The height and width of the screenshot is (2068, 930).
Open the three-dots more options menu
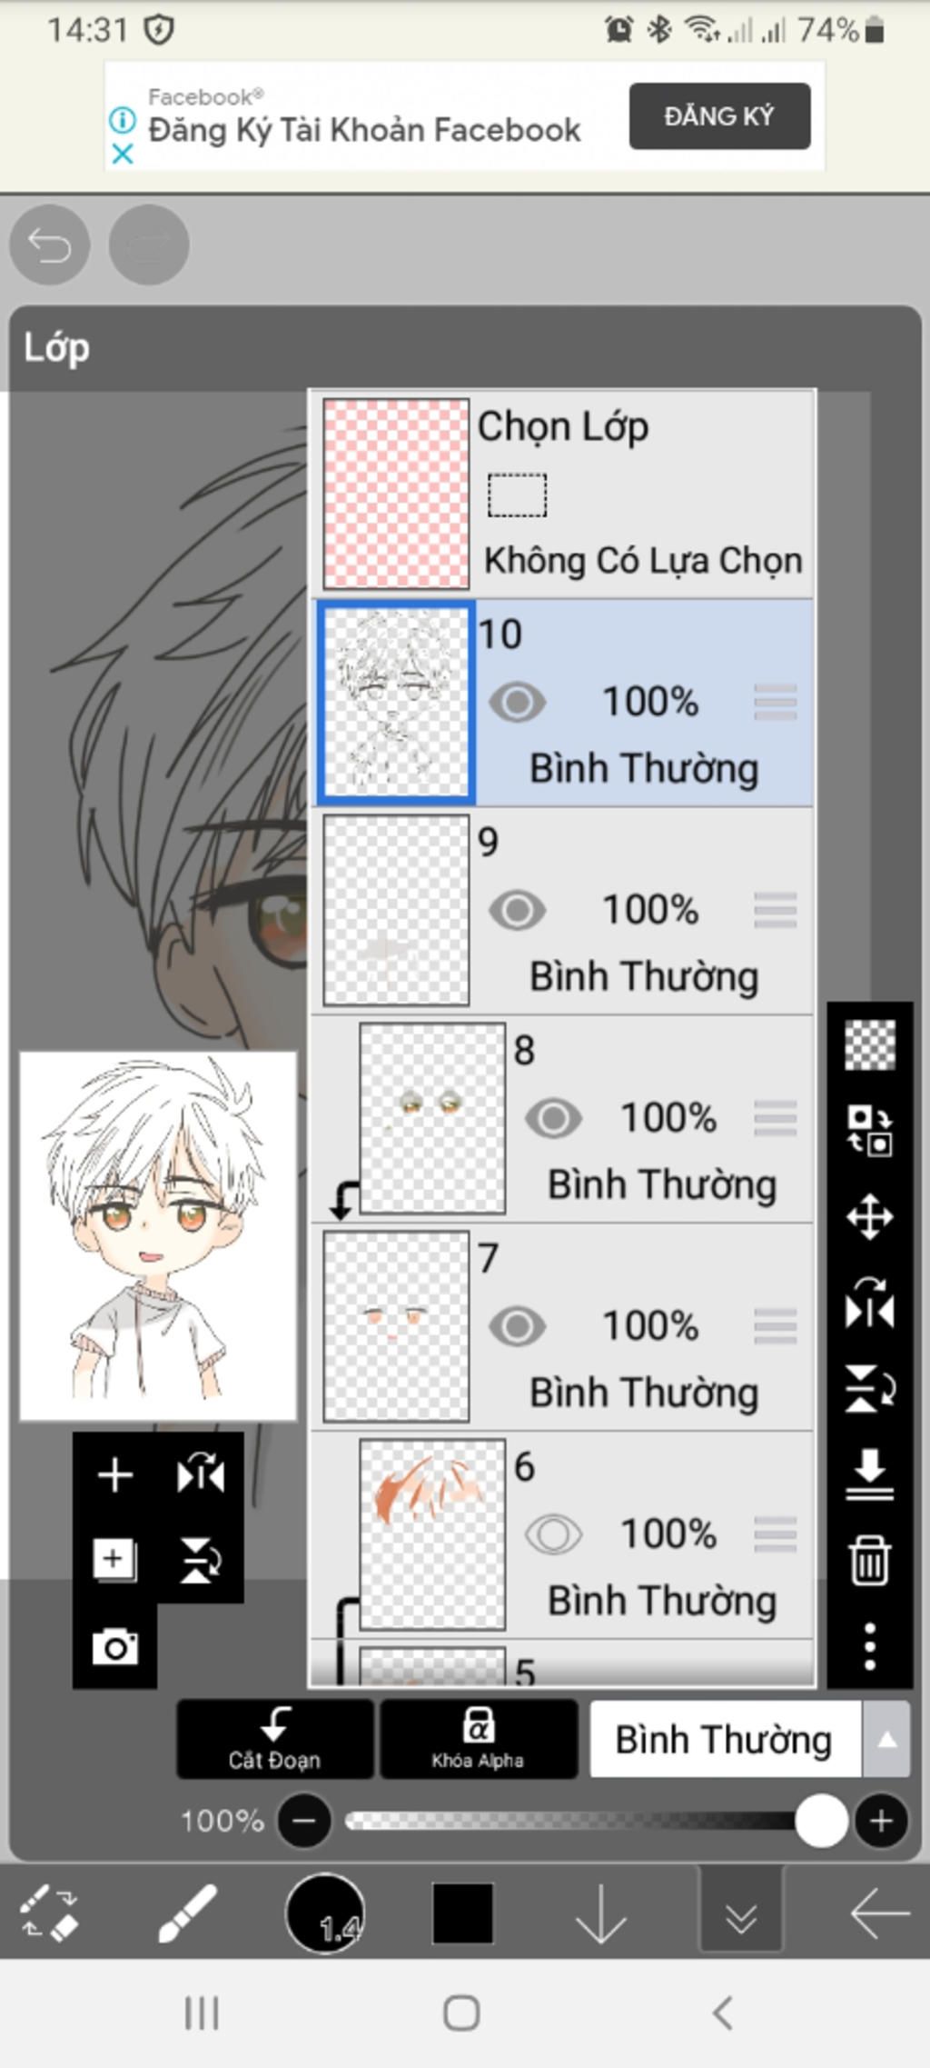pos(869,1646)
